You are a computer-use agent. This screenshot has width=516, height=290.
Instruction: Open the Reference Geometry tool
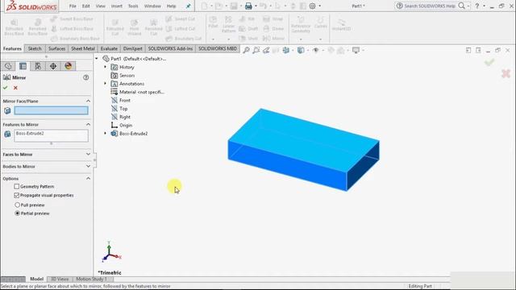pos(301,25)
